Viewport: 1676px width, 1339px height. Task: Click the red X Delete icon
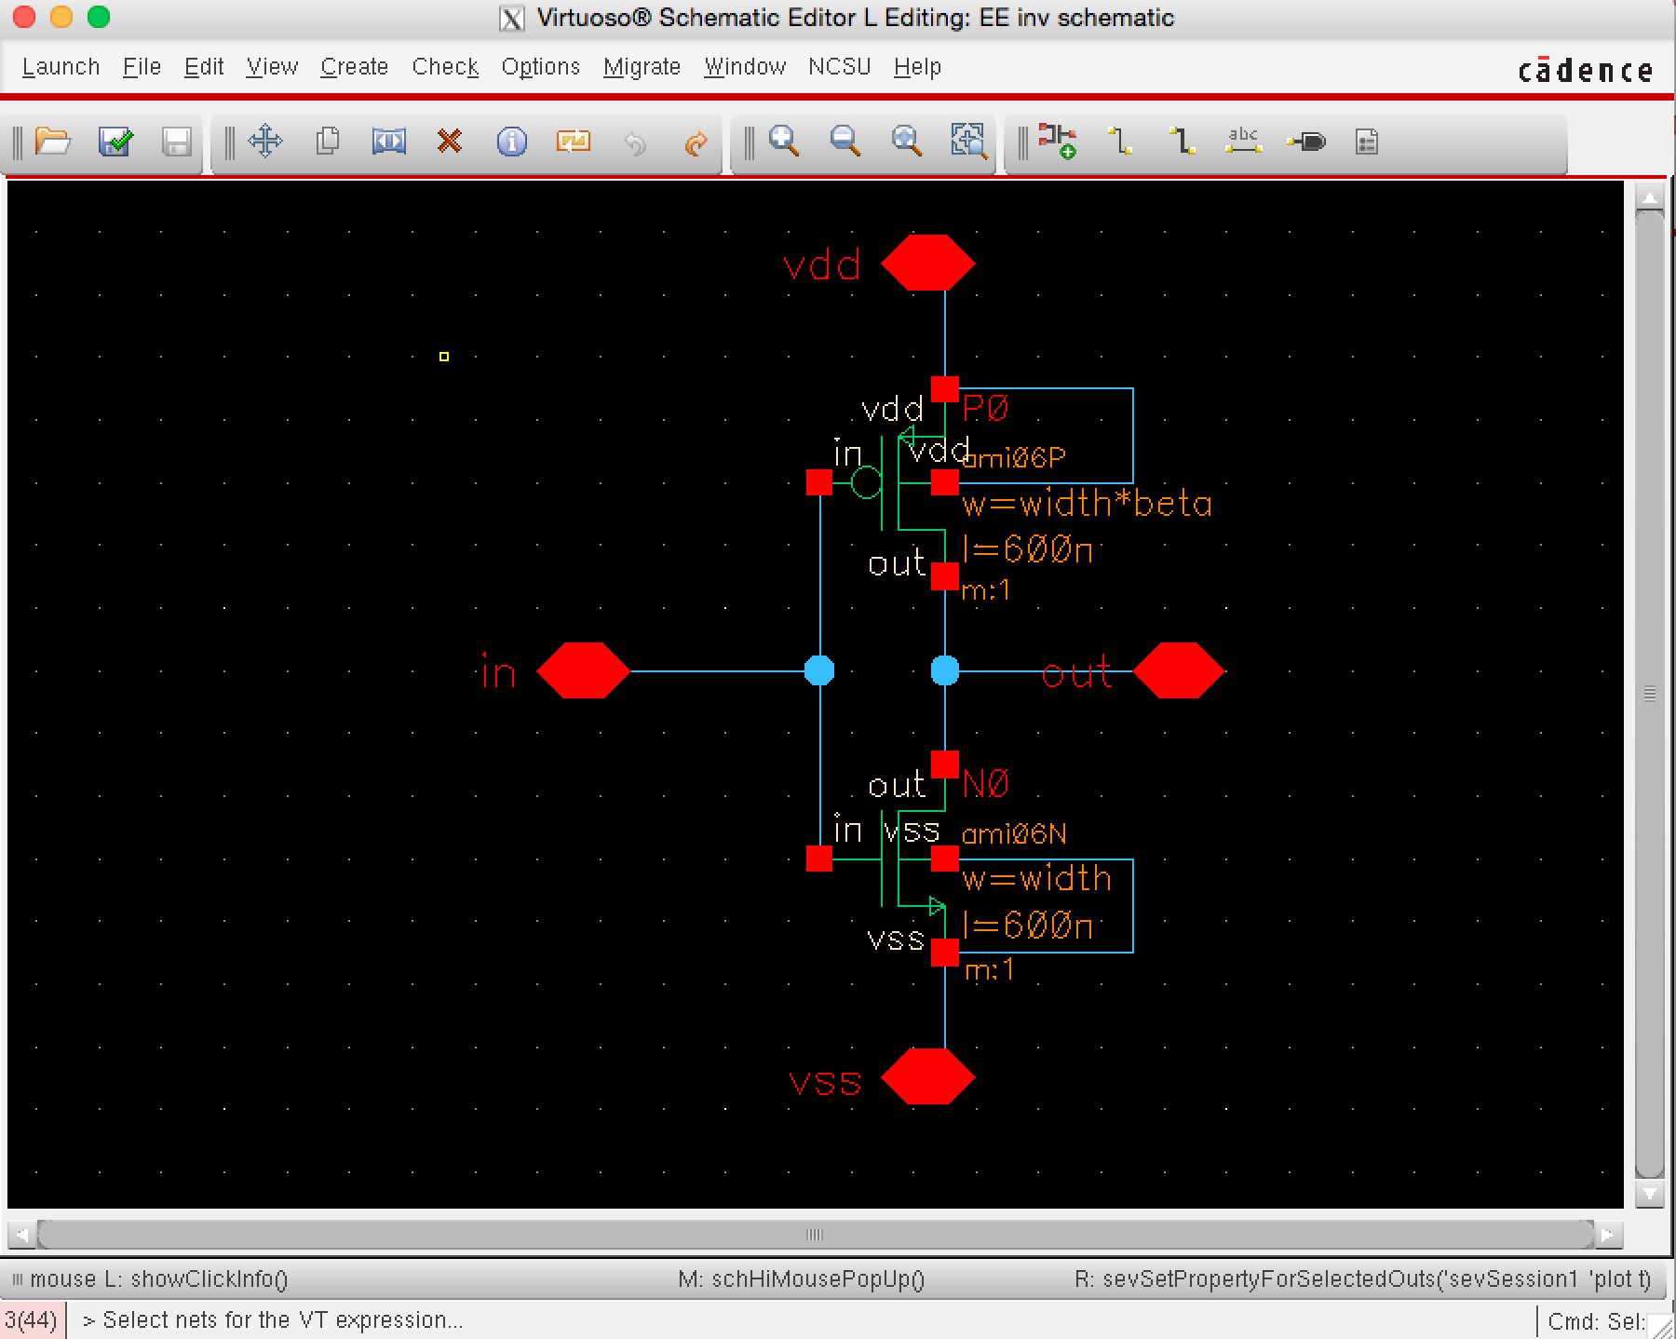[450, 142]
